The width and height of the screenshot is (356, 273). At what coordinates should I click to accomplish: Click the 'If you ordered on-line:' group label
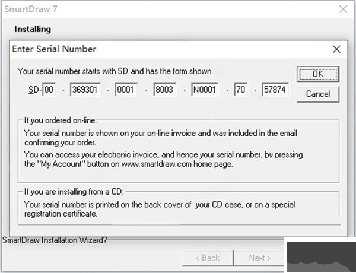61,120
